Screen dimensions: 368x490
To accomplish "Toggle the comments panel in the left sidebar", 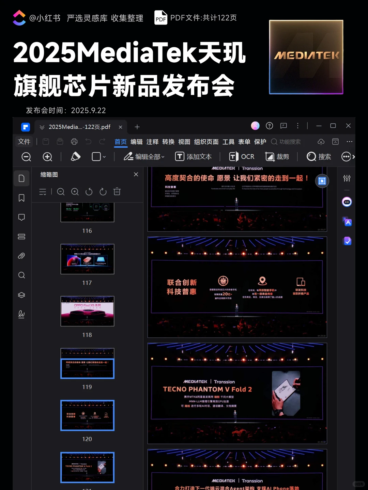I will click(21, 217).
